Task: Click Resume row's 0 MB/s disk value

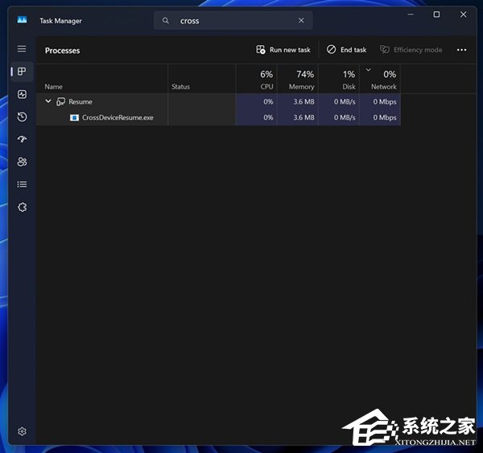Action: tap(345, 101)
